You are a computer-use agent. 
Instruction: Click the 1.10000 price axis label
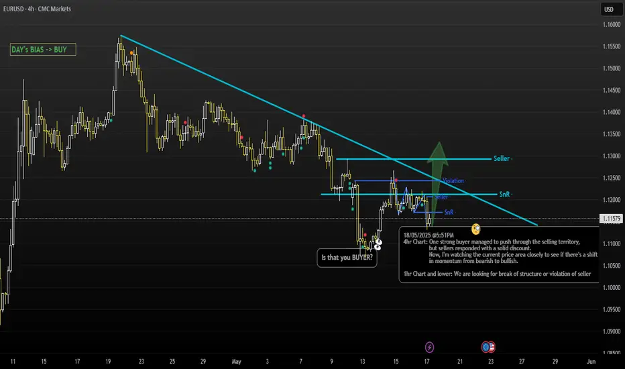(611, 288)
